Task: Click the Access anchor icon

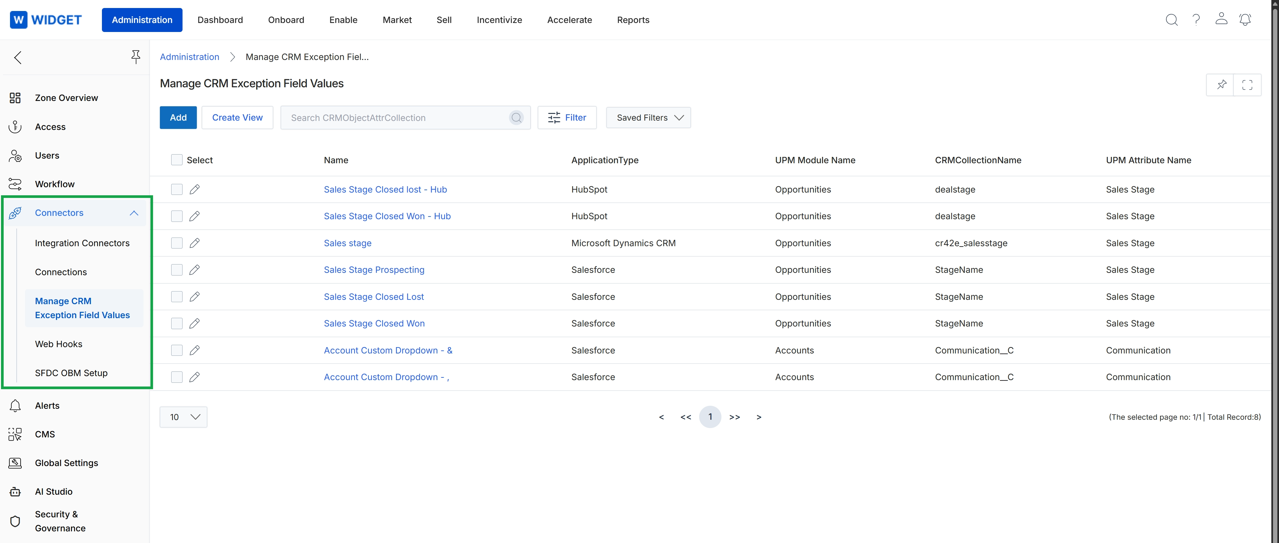Action: (x=15, y=127)
